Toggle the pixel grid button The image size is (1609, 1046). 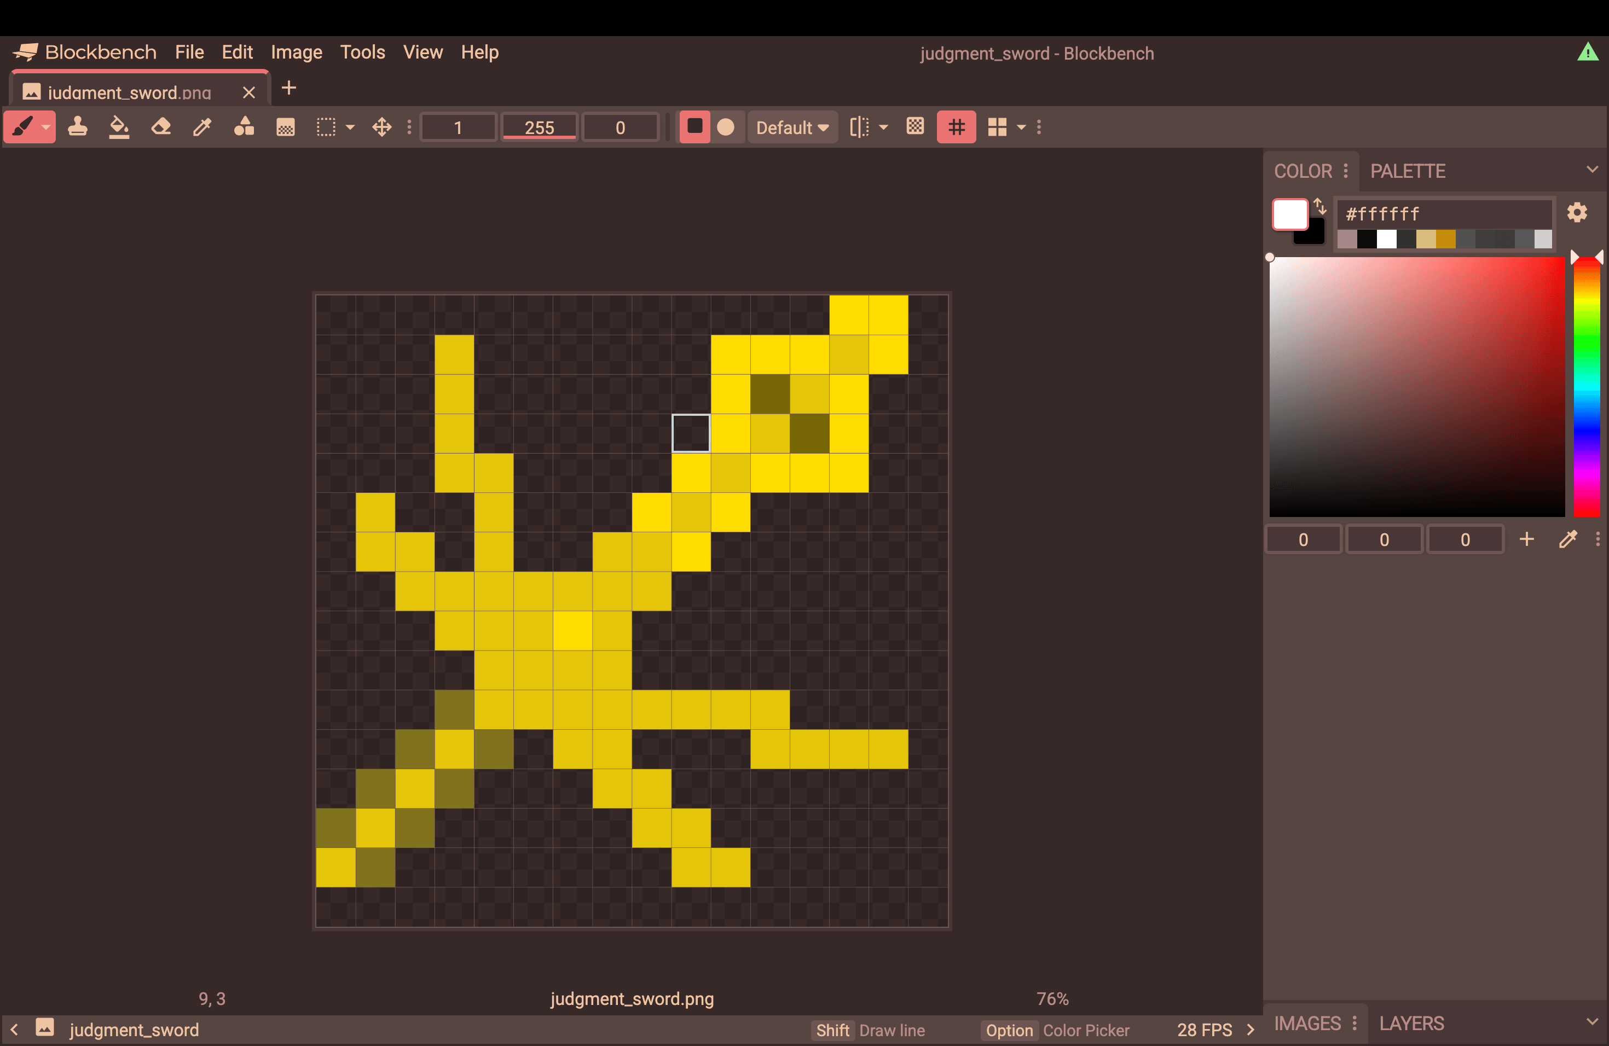point(957,127)
